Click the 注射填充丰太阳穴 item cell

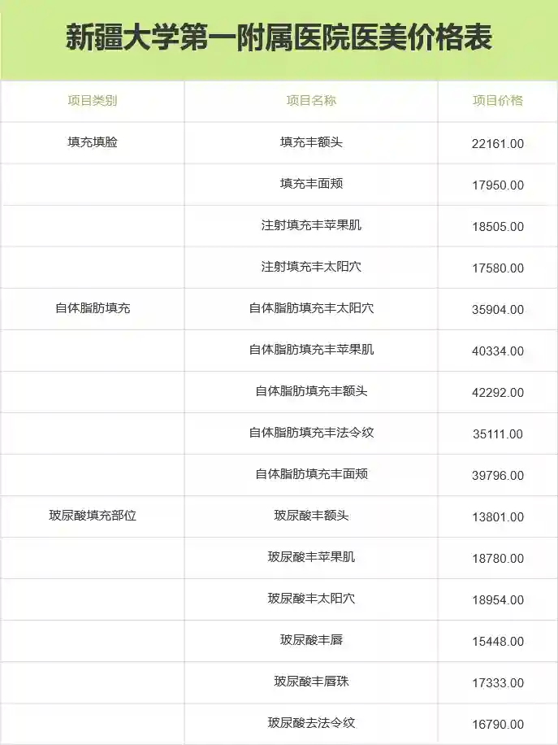(311, 267)
